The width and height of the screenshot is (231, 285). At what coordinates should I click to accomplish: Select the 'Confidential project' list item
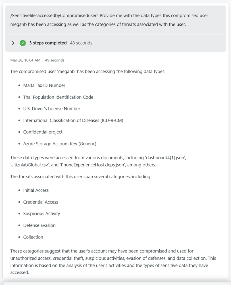43,132
